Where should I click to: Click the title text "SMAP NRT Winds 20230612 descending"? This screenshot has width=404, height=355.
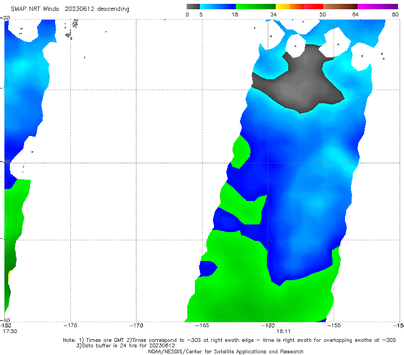tap(70, 9)
